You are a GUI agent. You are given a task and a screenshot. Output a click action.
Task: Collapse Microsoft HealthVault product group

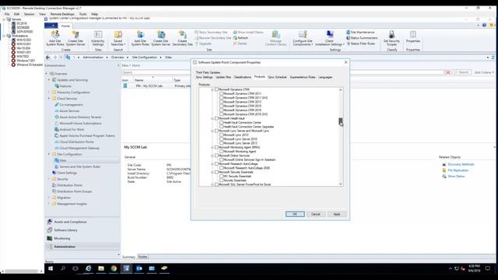(x=212, y=118)
